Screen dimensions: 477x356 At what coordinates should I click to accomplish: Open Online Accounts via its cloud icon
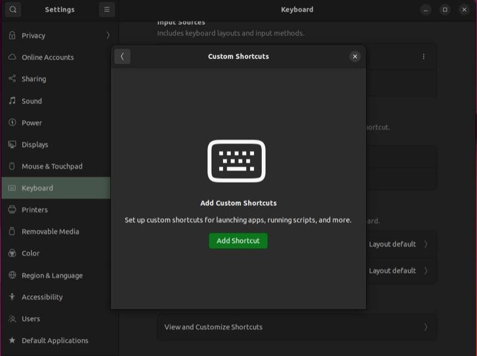coord(11,57)
